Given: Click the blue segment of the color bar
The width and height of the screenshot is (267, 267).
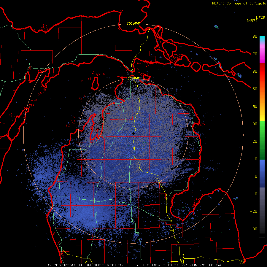Looking at the screenshot, I should click(262, 173).
